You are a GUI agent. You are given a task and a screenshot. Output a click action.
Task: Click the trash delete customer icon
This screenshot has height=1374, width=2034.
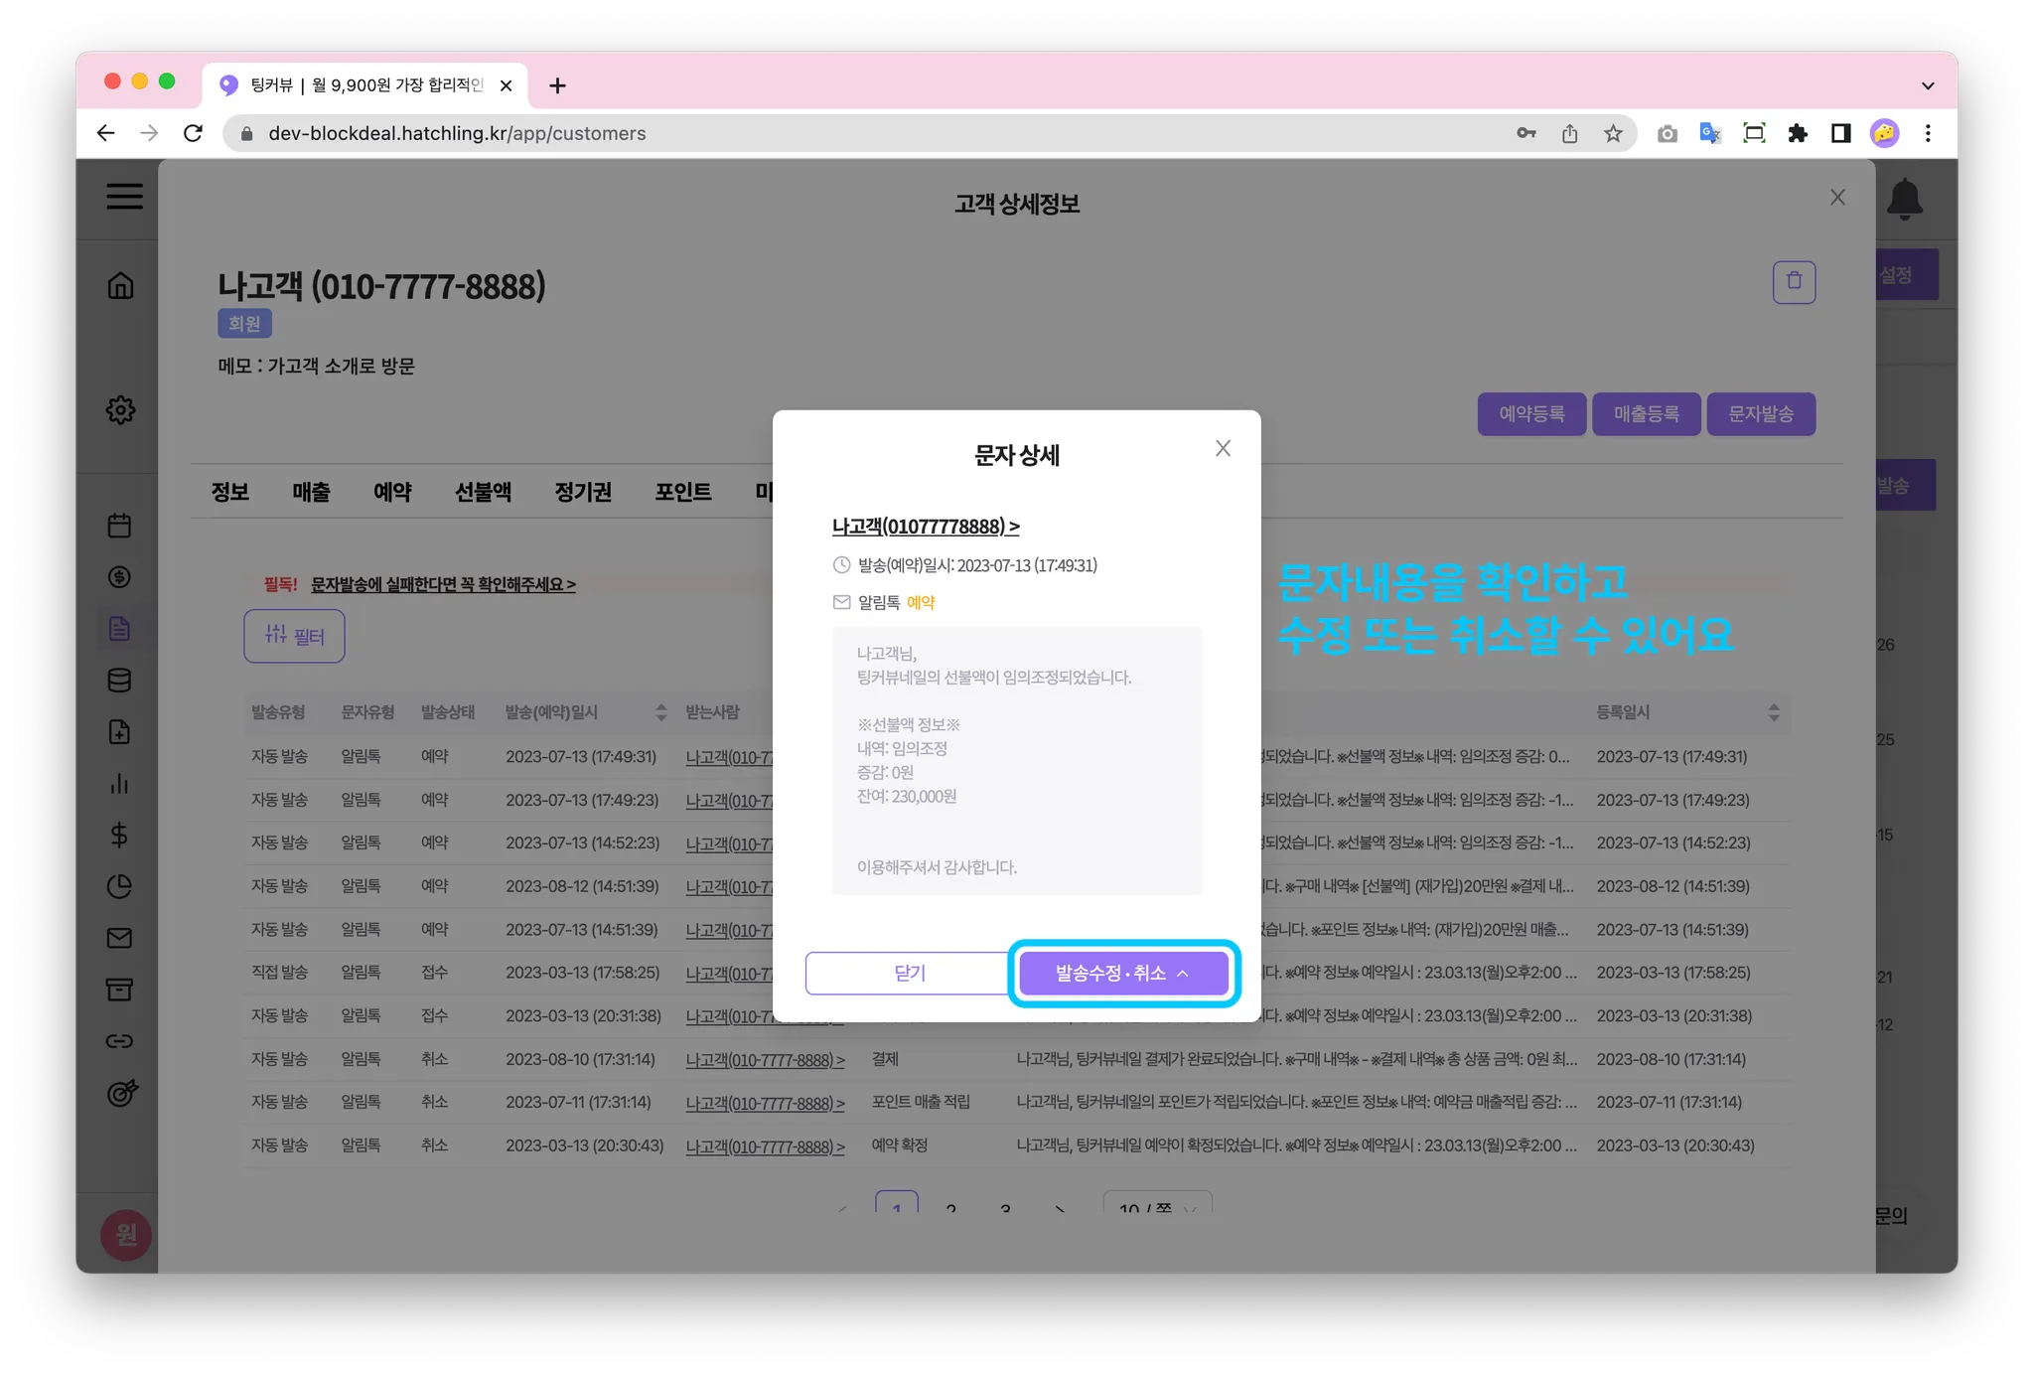point(1794,282)
